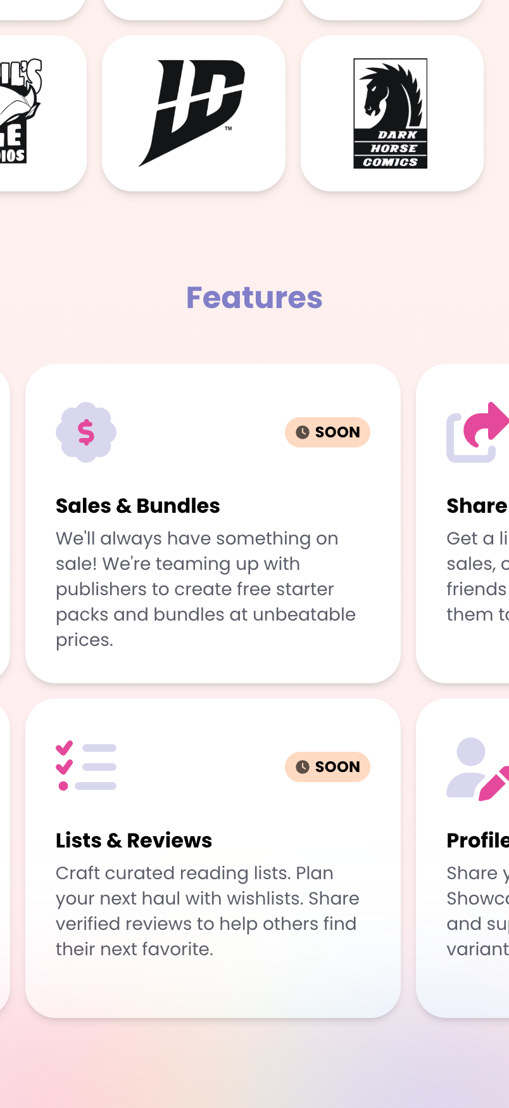Image resolution: width=509 pixels, height=1108 pixels.
Task: Click the Lists & Reviews description paragraph
Action: click(x=207, y=911)
